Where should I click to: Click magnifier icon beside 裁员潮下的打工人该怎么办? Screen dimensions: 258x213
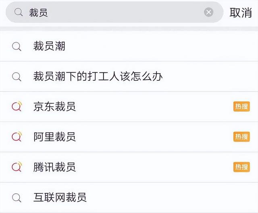pos(17,76)
